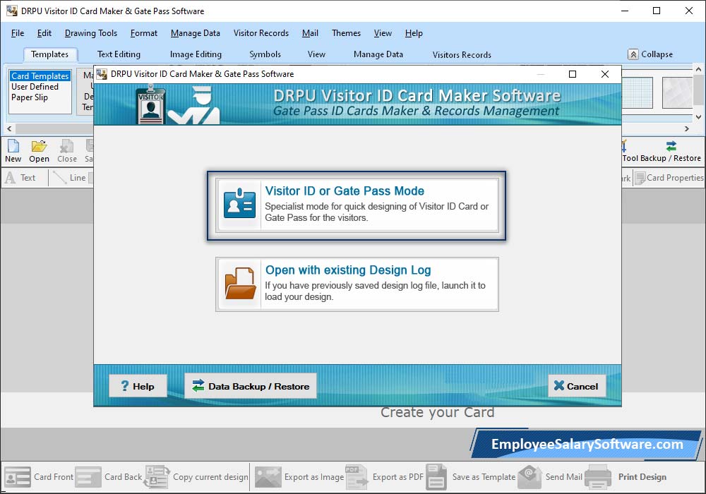Click the New document icon
This screenshot has height=494, width=706.
tap(13, 146)
